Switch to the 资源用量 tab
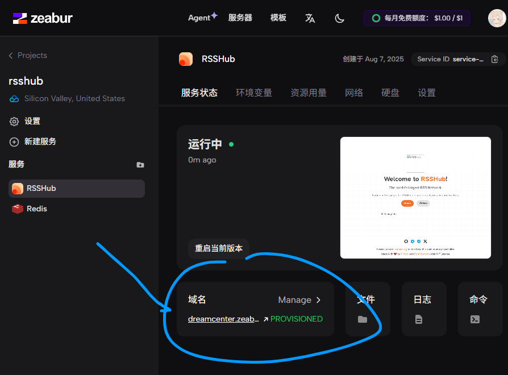 point(309,93)
